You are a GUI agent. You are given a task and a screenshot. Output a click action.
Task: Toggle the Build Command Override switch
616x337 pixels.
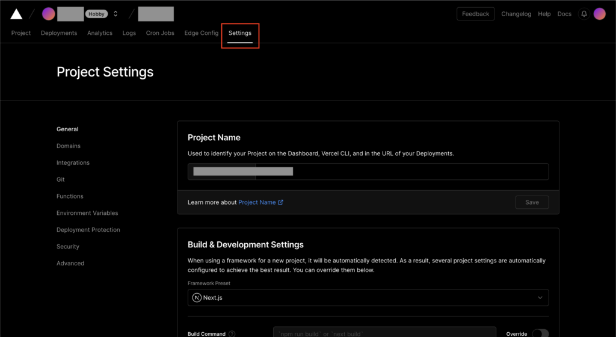tap(540, 334)
